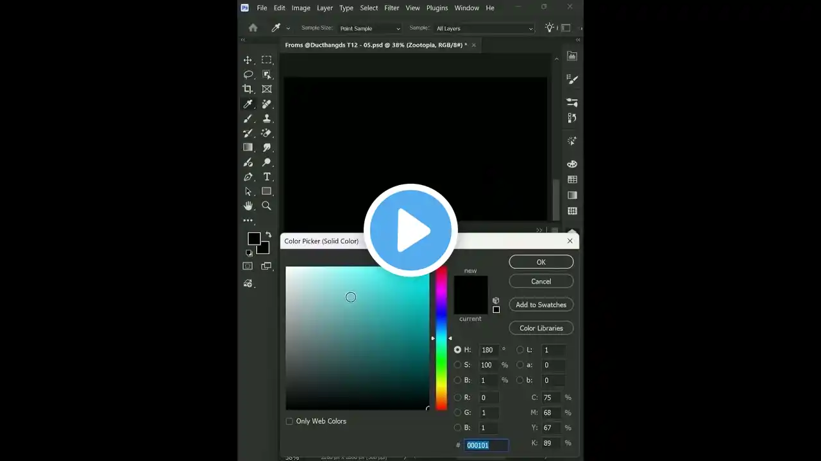821x461 pixels.
Task: Reset to default foreground/background colors
Action: (x=249, y=253)
